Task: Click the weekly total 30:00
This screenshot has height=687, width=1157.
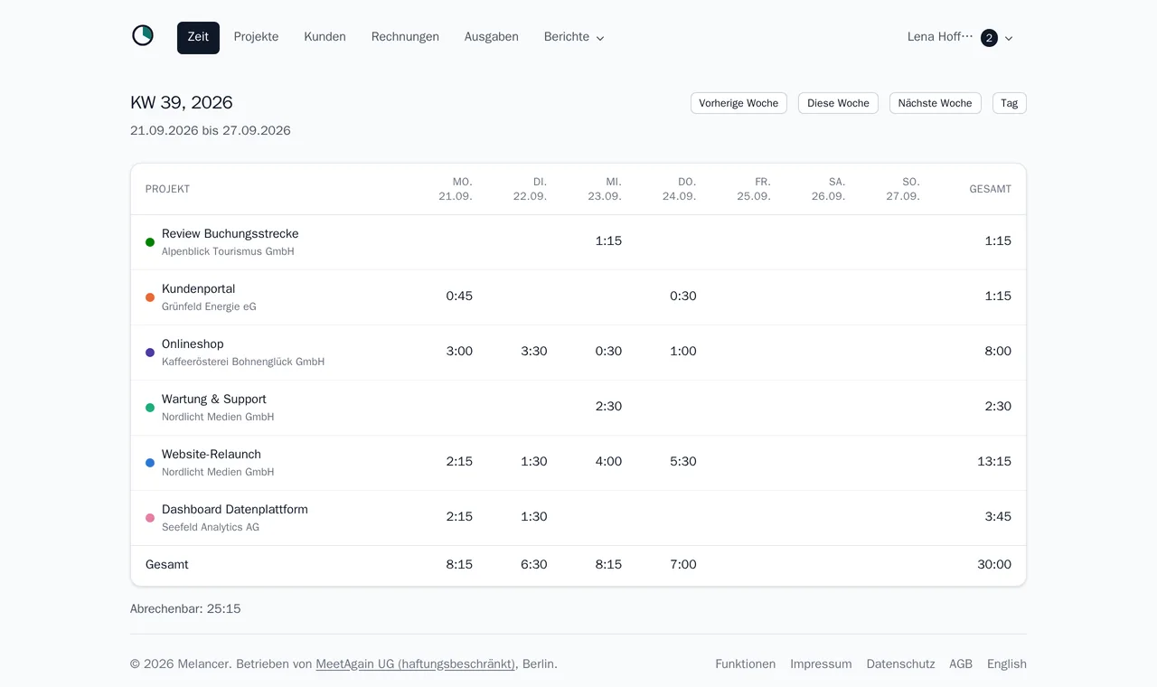Action: [994, 564]
